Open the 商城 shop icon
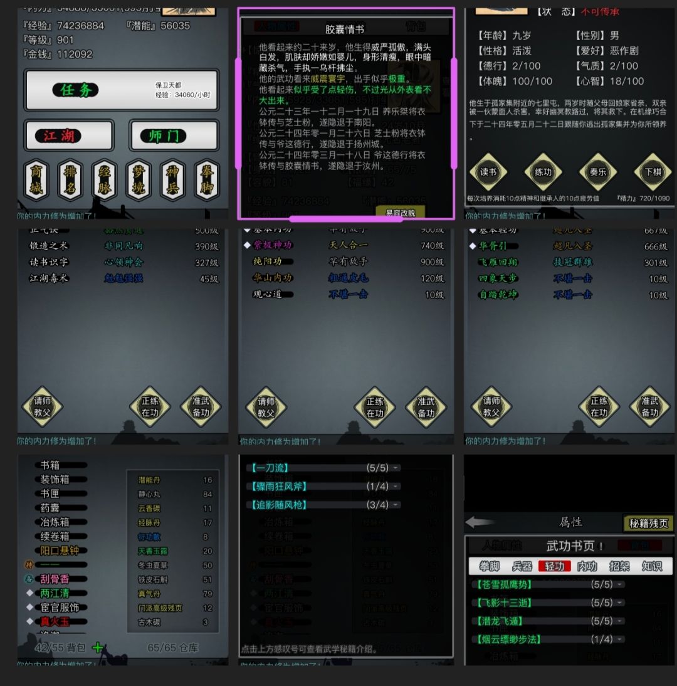The height and width of the screenshot is (686, 677). (x=36, y=179)
